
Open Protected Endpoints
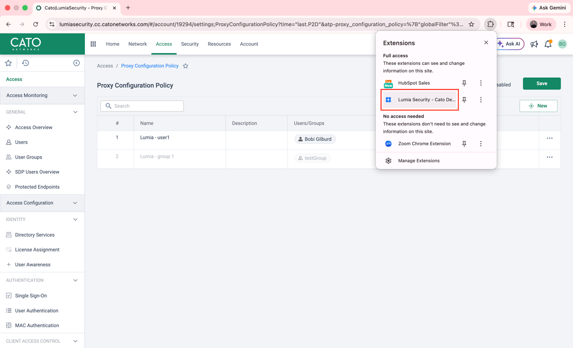coord(37,187)
